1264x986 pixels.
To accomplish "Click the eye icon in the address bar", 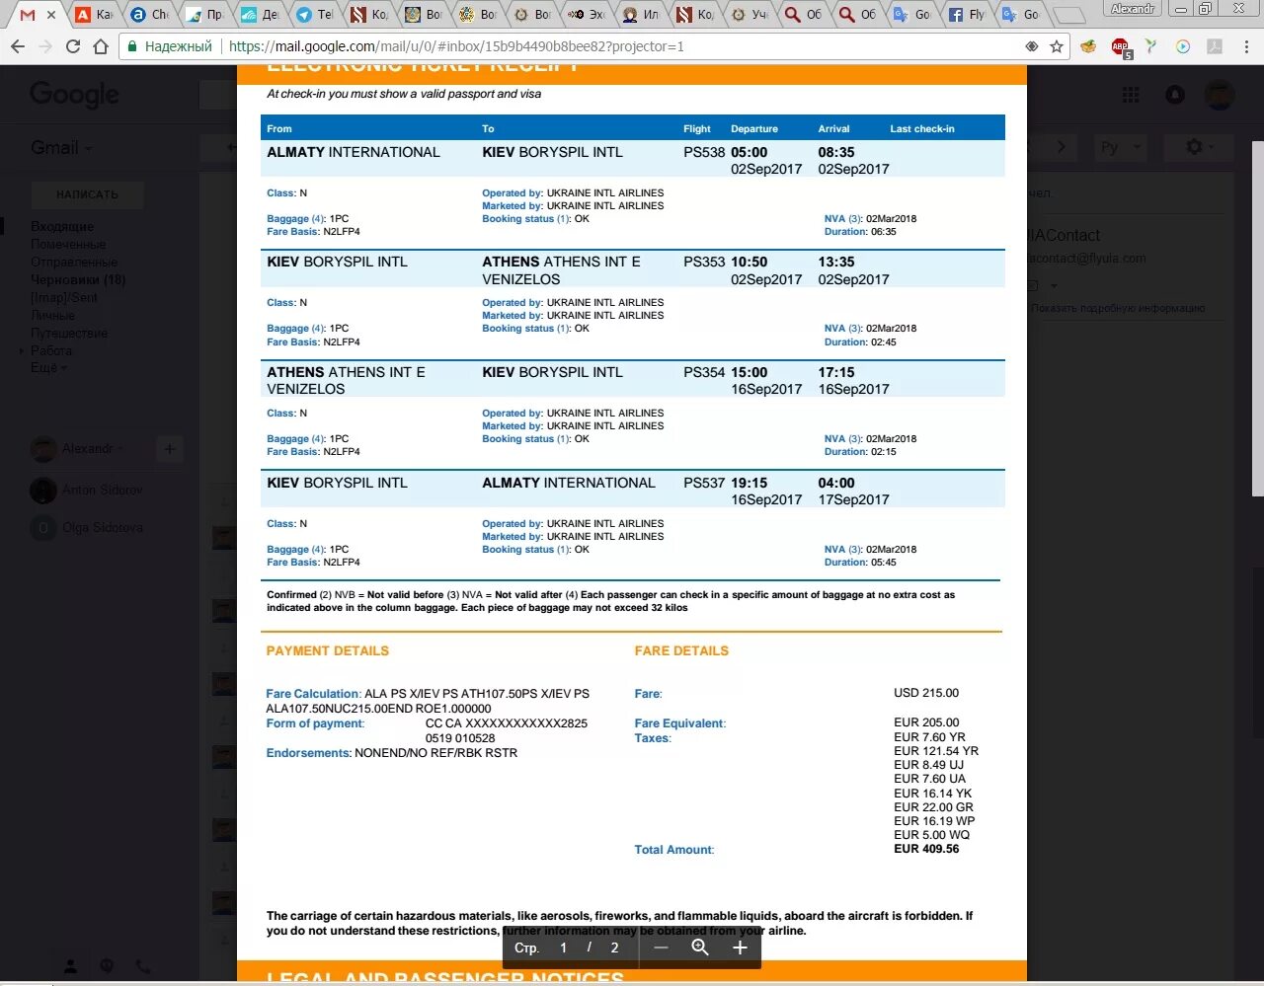I will [x=1032, y=46].
